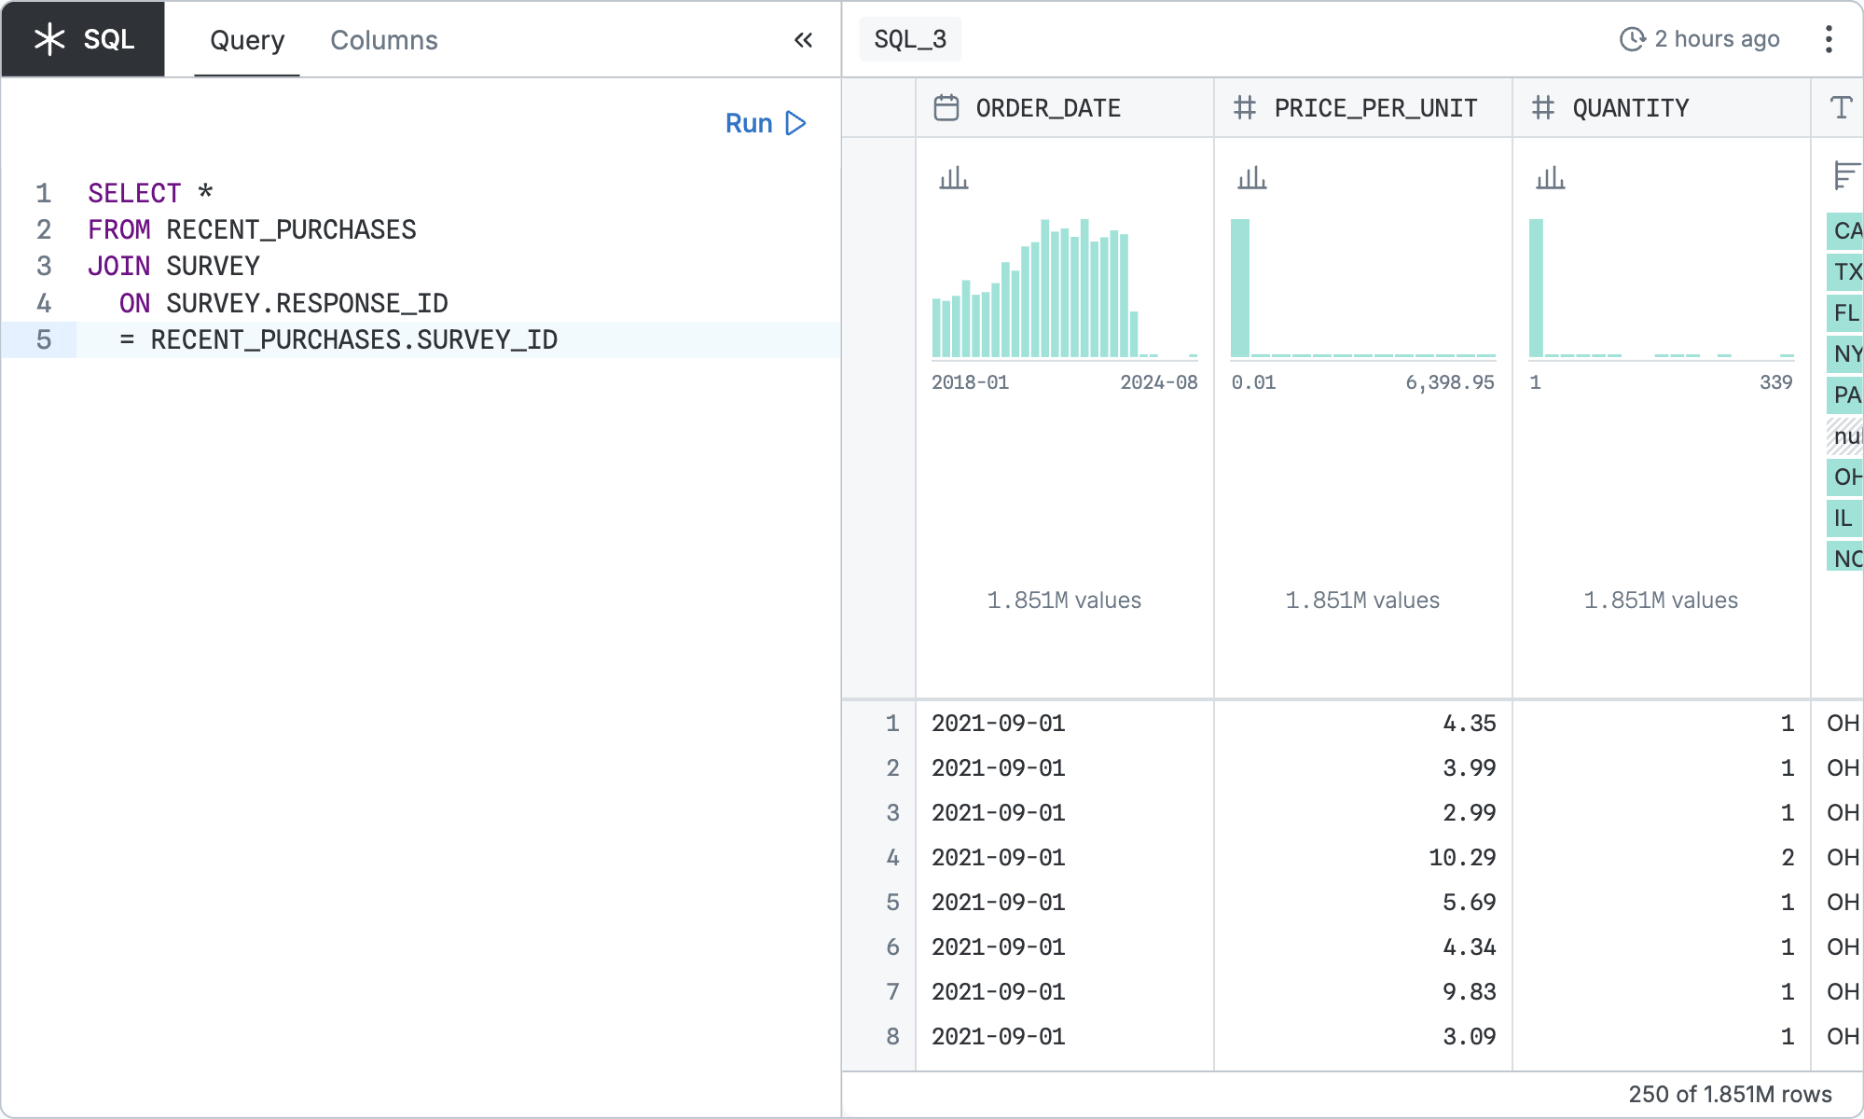This screenshot has height=1119, width=1864.
Task: Open the histogram icon above ORDER_DATE column
Action: click(953, 177)
